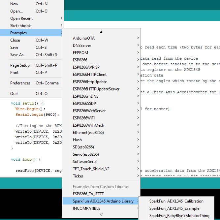Click the Ticker row submenu chevron

138,176
